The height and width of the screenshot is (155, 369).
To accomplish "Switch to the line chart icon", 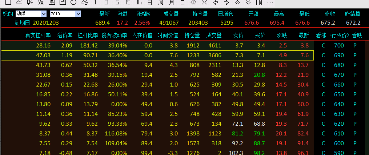I will (x=19, y=2).
